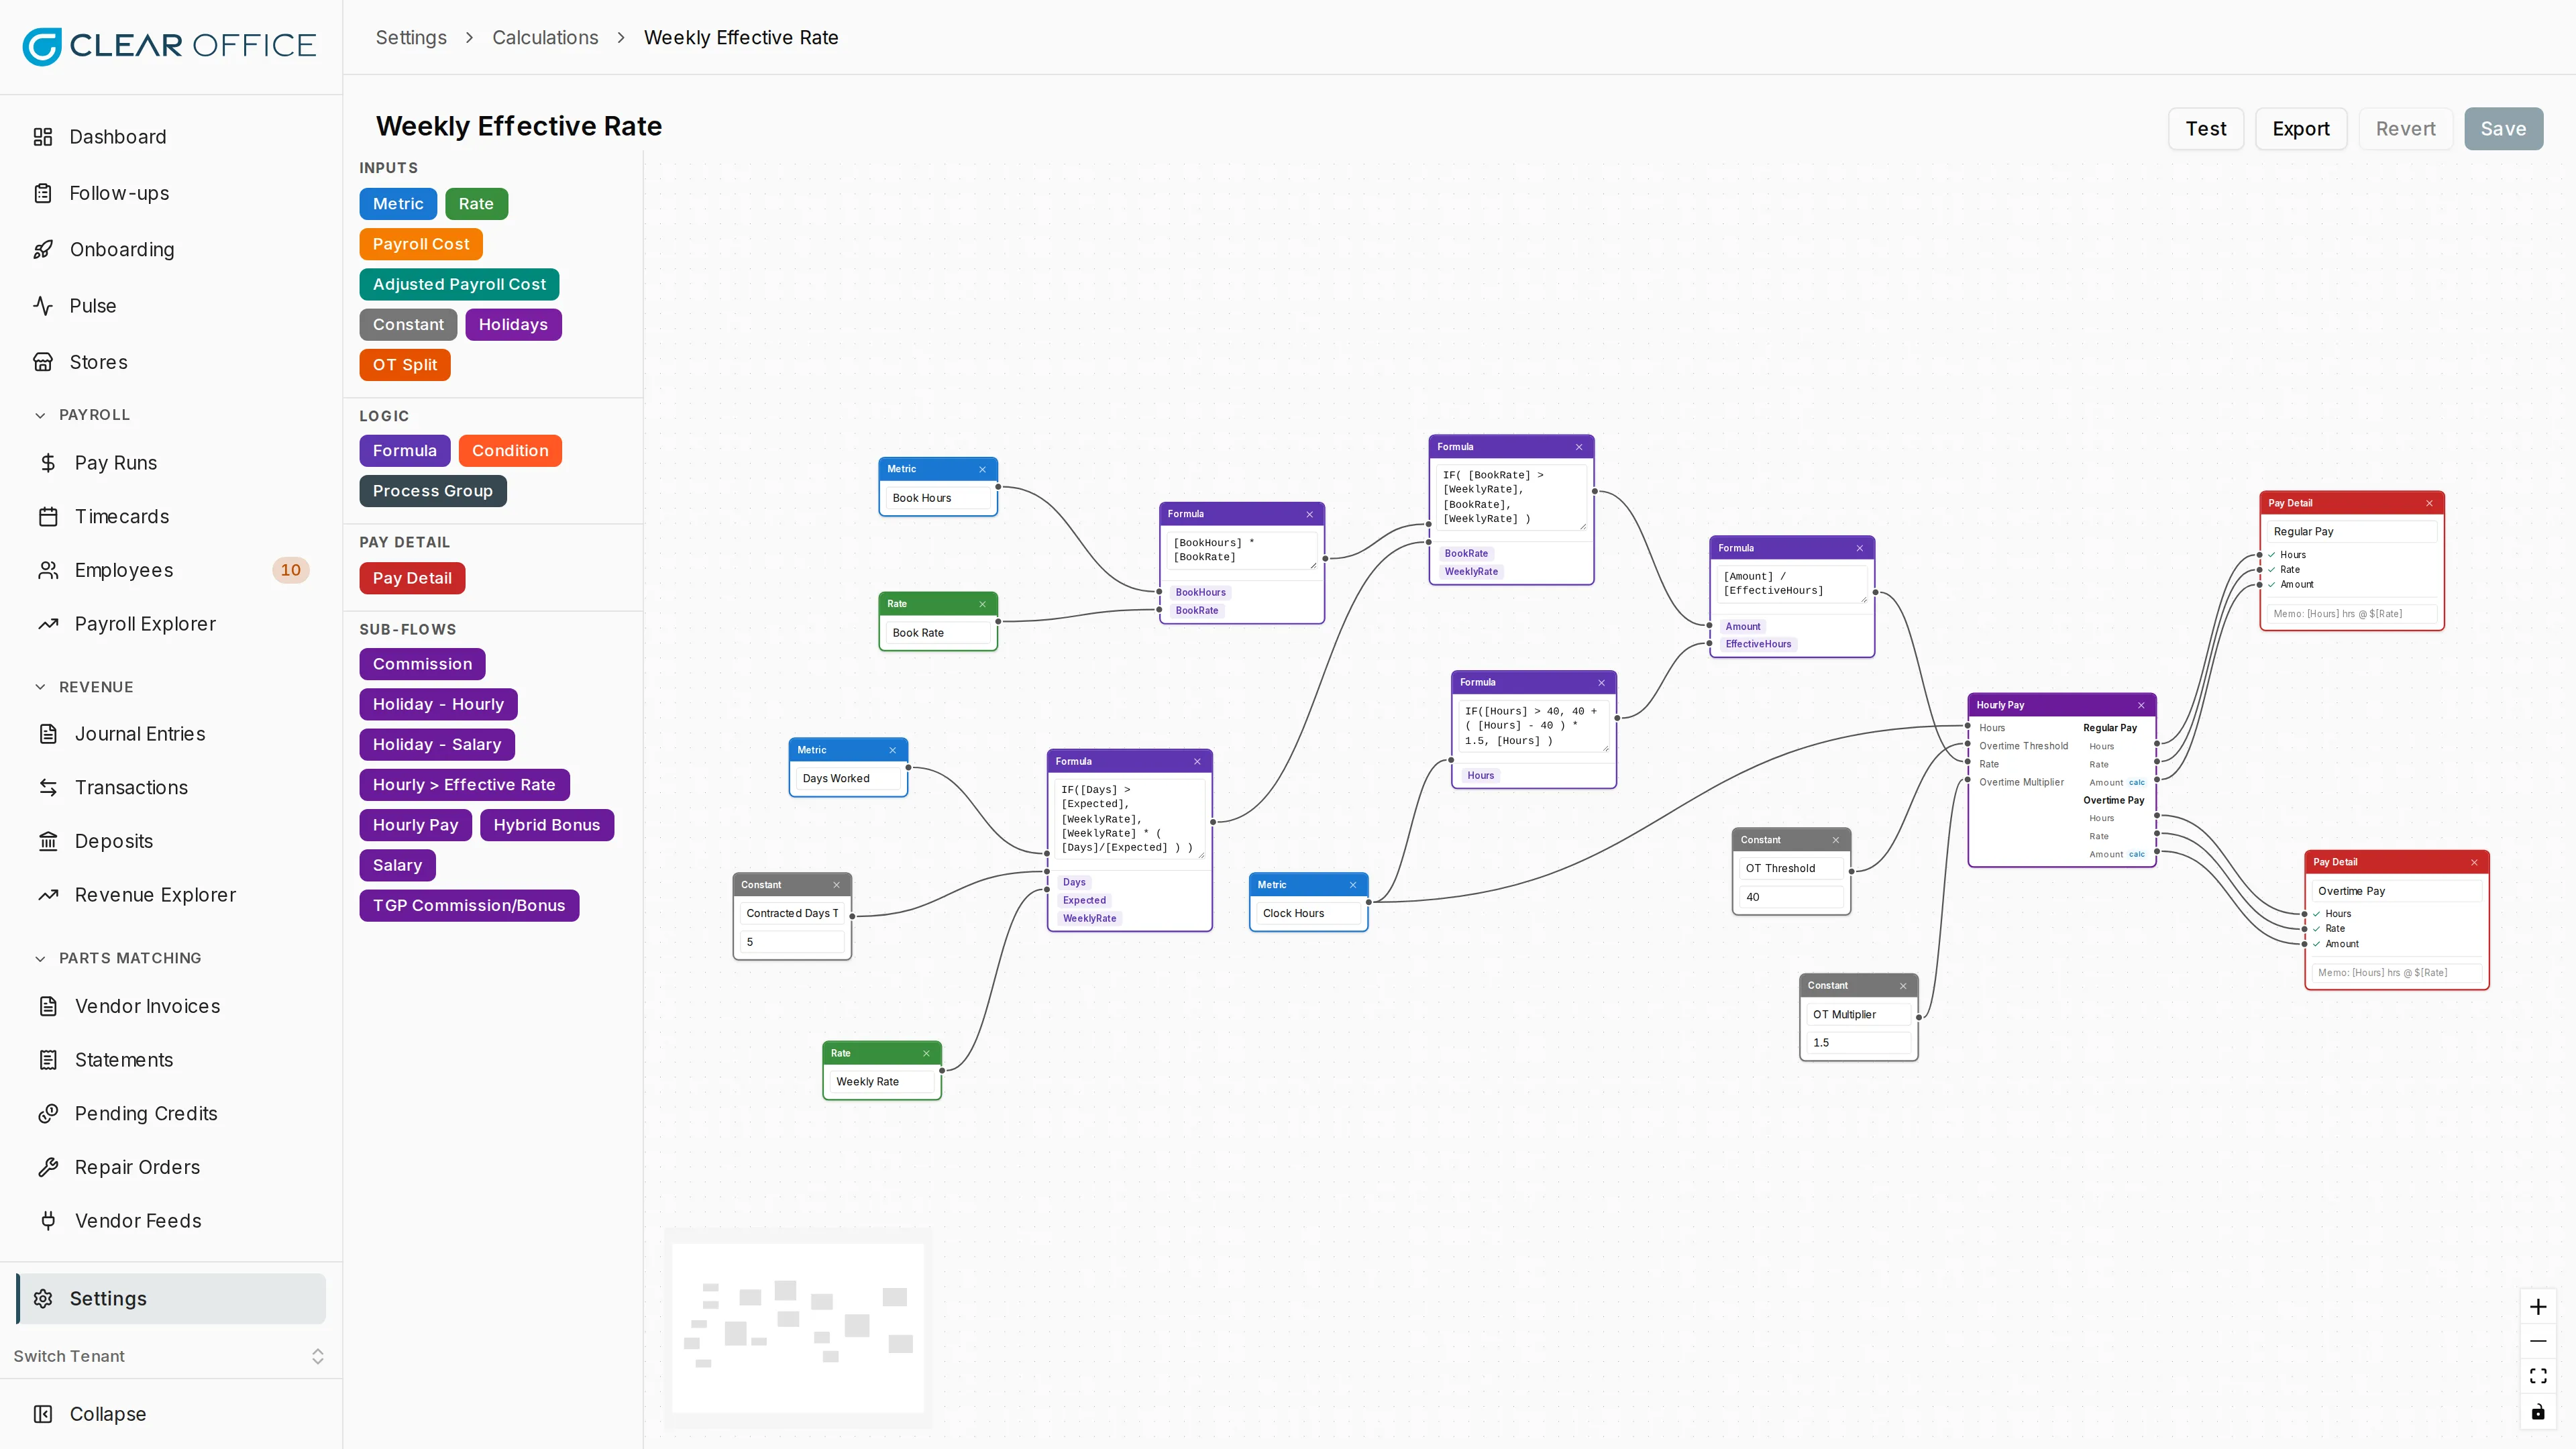Open the Onboarding page
The height and width of the screenshot is (1449, 2576).
pyautogui.click(x=171, y=250)
